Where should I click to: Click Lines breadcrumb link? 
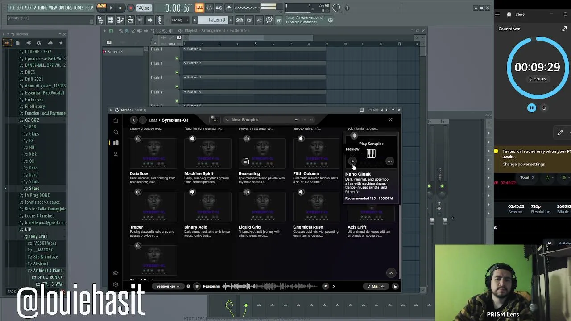(x=153, y=120)
